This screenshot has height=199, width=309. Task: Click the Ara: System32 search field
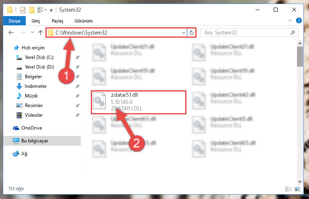(246, 32)
